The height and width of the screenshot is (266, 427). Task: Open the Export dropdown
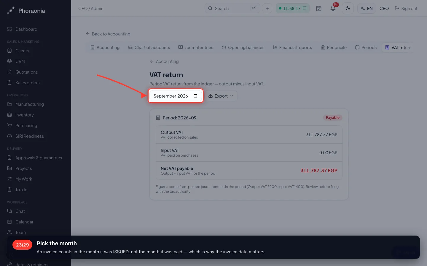click(221, 96)
